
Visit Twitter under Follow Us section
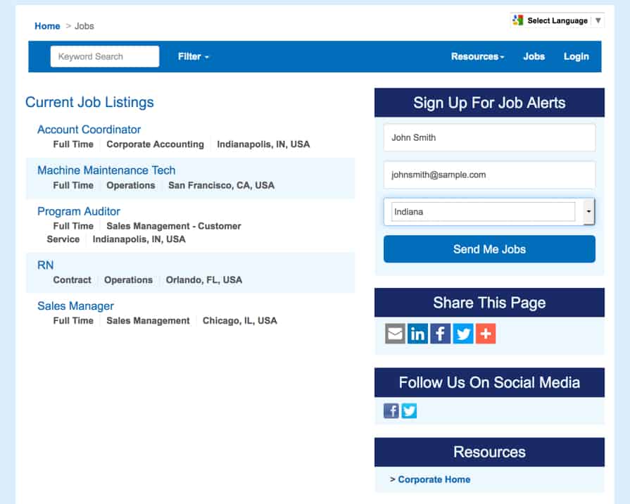point(409,410)
